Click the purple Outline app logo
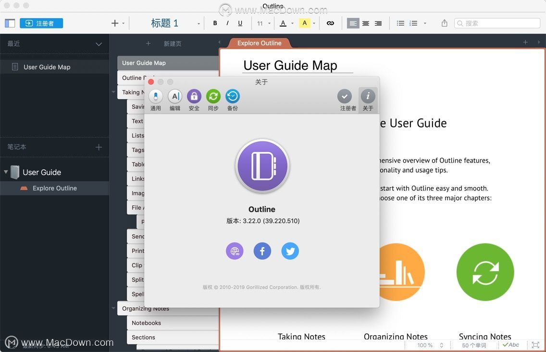The image size is (546, 352). (x=262, y=165)
